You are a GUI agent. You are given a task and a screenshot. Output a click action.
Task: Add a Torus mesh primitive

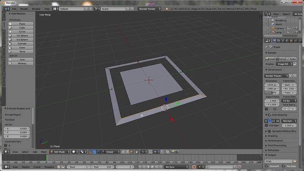pyautogui.click(x=20, y=51)
